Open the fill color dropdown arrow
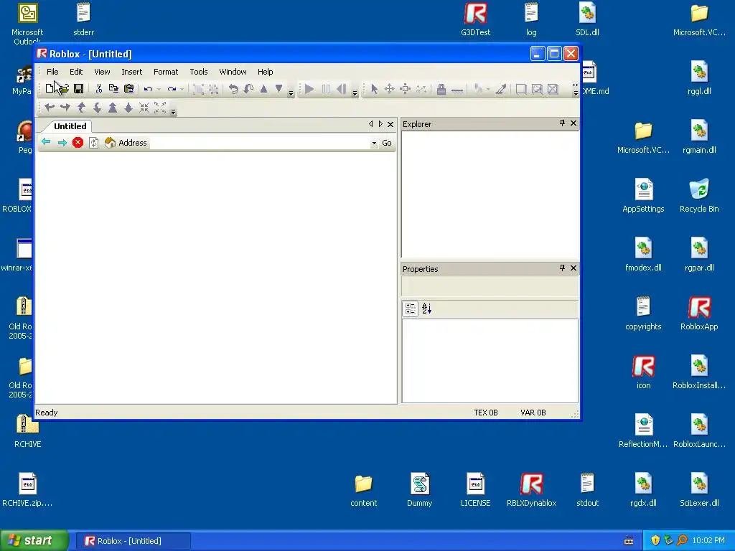 pyautogui.click(x=488, y=89)
